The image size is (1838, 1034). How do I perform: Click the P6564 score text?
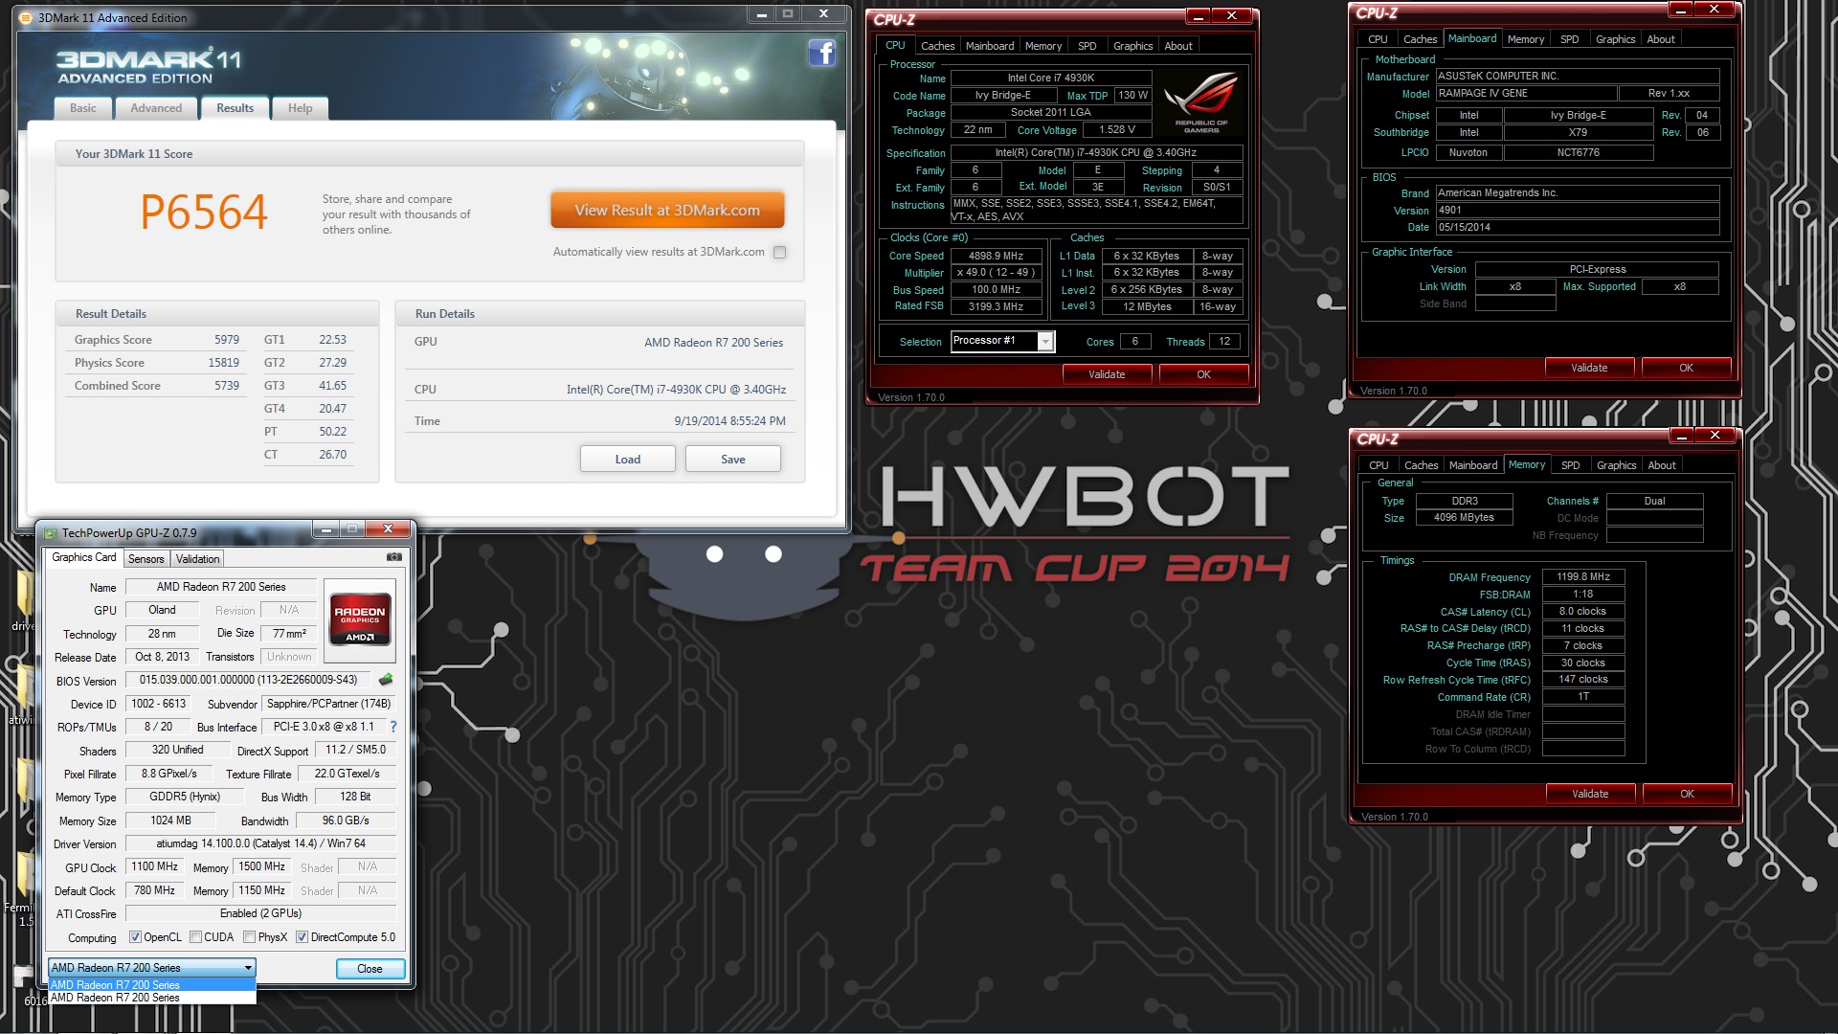(x=204, y=212)
